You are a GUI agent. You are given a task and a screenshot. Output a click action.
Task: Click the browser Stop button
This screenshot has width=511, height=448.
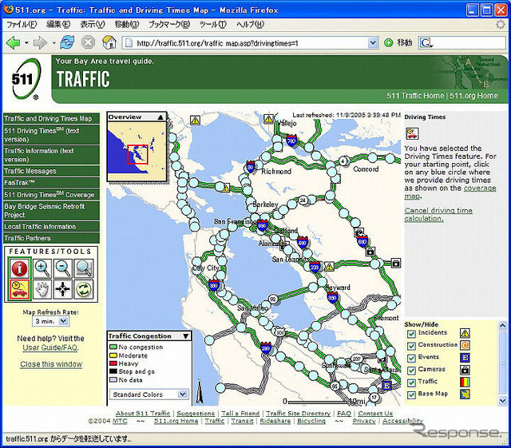88,42
